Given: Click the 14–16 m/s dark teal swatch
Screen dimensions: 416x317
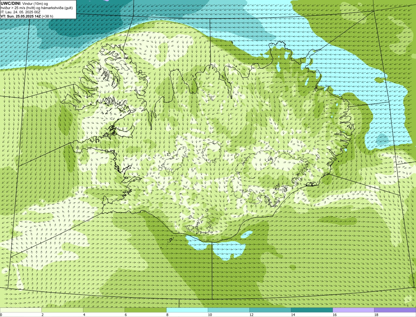Looking at the screenshot, I should [x=312, y=310].
